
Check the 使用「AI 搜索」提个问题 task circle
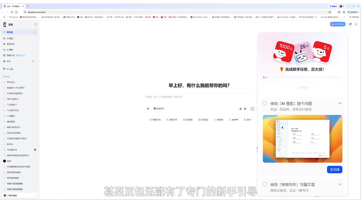click(x=265, y=103)
